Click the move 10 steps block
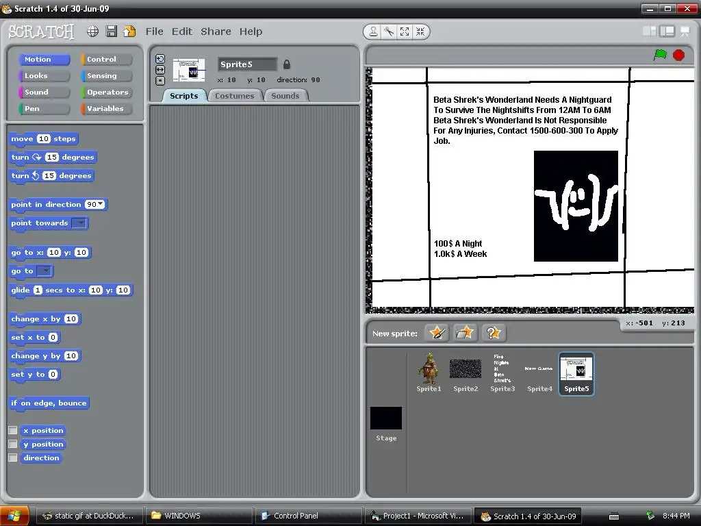 [43, 138]
